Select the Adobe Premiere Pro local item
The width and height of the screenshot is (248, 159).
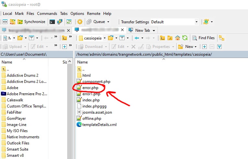point(27,94)
